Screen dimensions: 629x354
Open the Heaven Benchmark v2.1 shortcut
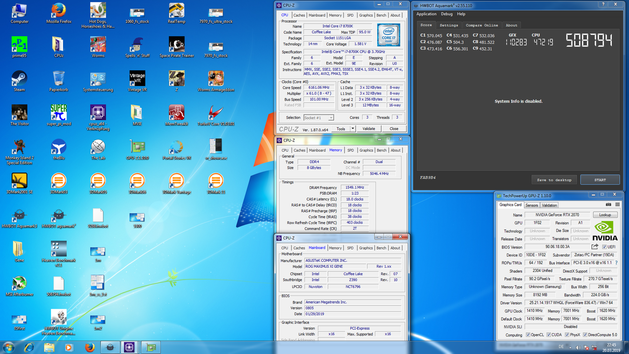click(x=59, y=254)
